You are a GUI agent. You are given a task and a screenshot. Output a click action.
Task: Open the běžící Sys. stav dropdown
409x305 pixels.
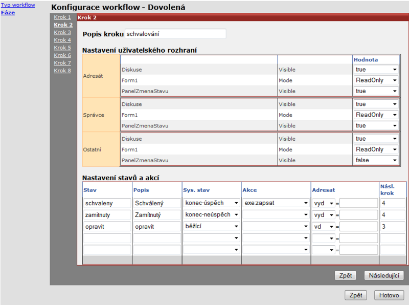(x=212, y=226)
